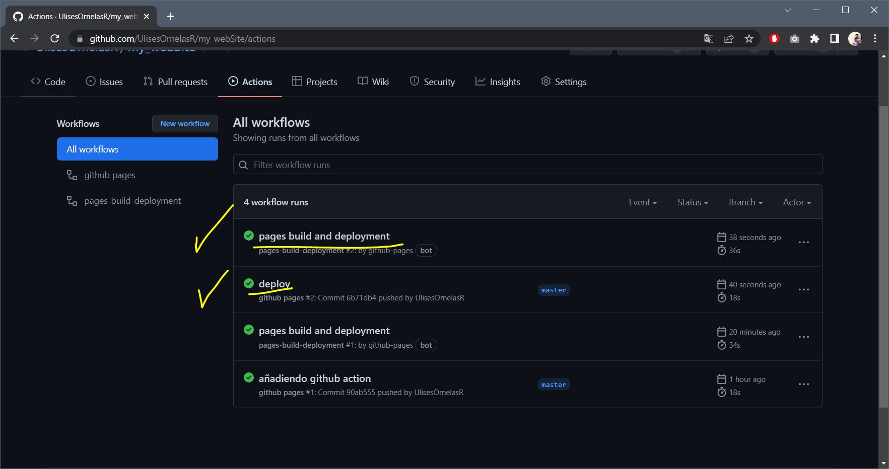Click the 'Showing runs from all workflows' text
The image size is (889, 469).
[x=296, y=138]
